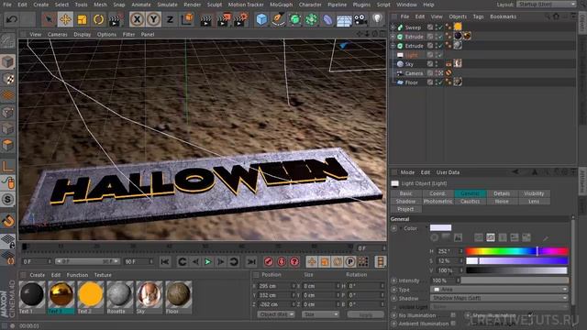Expand the first Extrude object
The width and height of the screenshot is (587, 330).
[x=393, y=37]
